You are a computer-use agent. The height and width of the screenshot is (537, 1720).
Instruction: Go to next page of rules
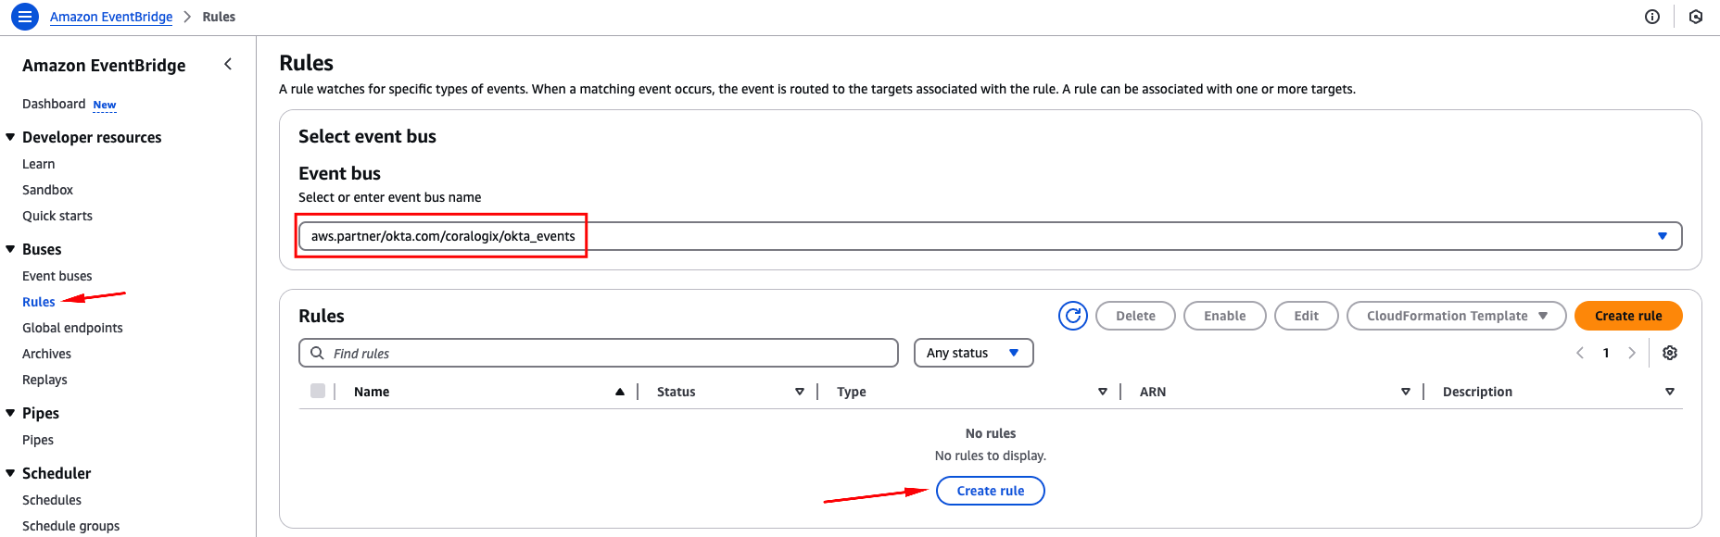pos(1632,353)
